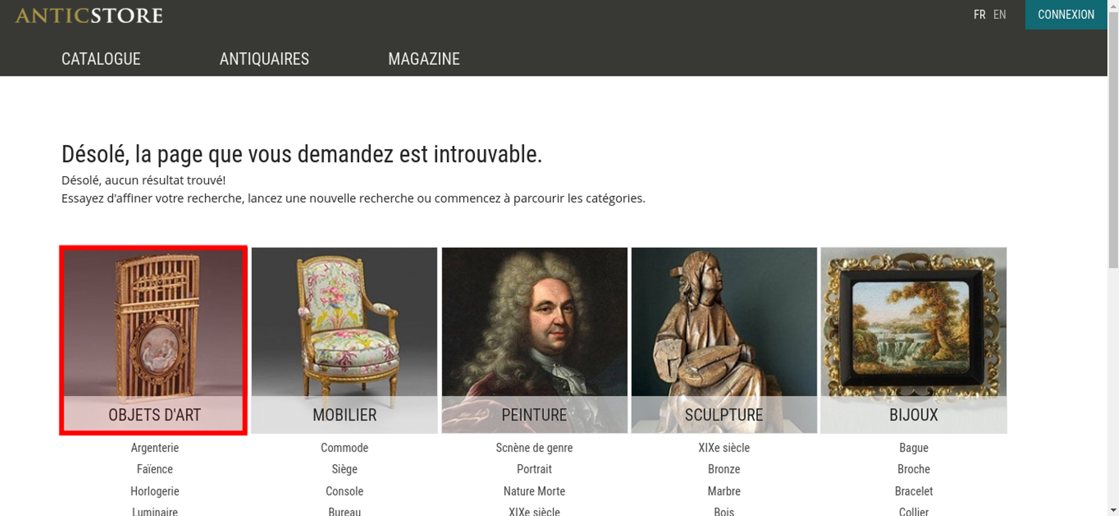The width and height of the screenshot is (1119, 516).
Task: Open the Commode link
Action: pos(345,448)
